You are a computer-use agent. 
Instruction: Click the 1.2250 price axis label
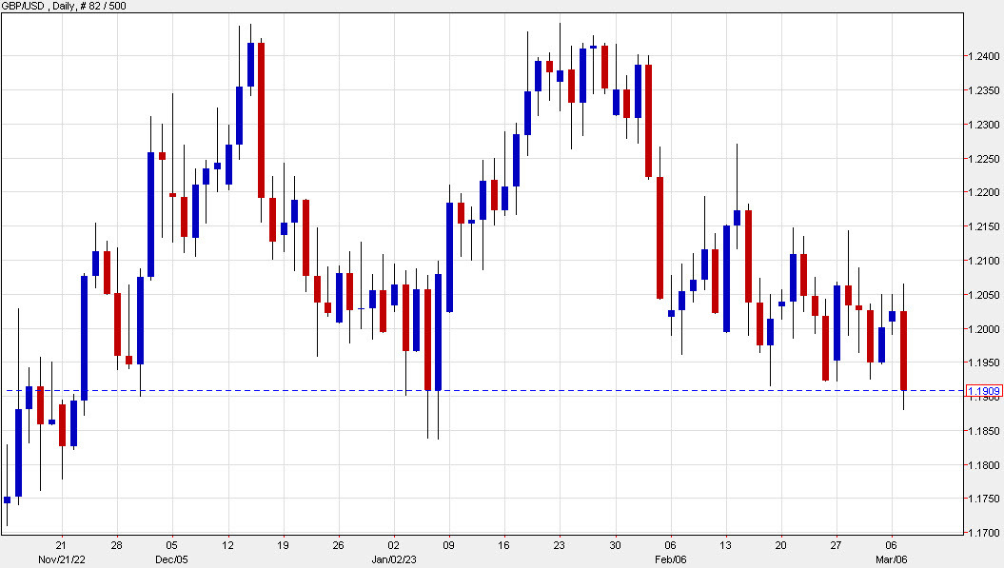(984, 158)
